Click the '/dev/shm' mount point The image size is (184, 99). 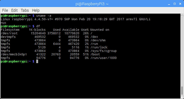pyautogui.click(x=98, y=40)
